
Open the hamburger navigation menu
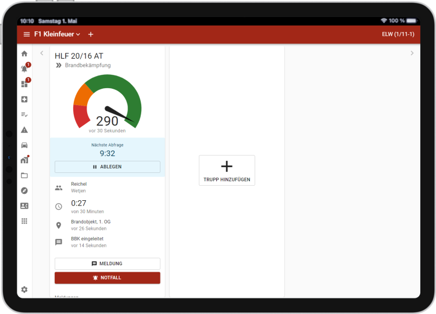point(26,34)
